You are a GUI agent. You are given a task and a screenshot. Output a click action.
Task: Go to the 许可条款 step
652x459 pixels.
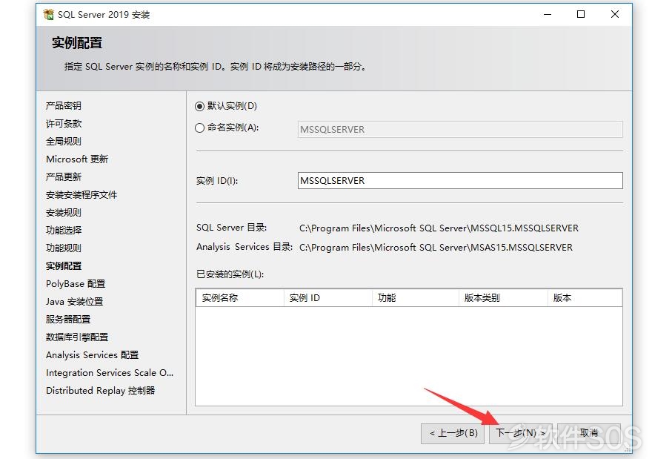coord(64,124)
